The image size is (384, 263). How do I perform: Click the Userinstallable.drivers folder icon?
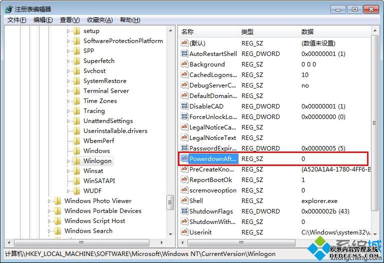76,131
